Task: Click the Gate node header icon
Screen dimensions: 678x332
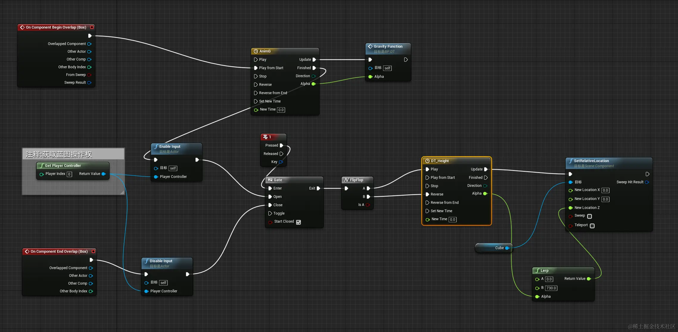Action: (x=270, y=180)
